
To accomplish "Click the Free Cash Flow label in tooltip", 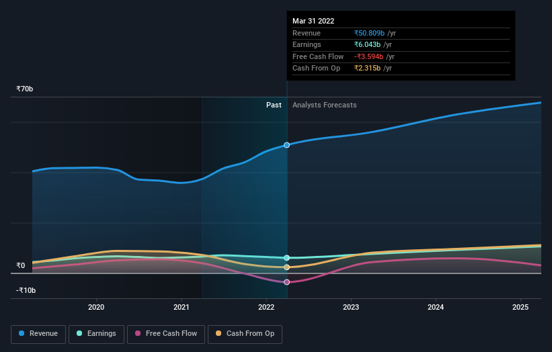I will (318, 56).
